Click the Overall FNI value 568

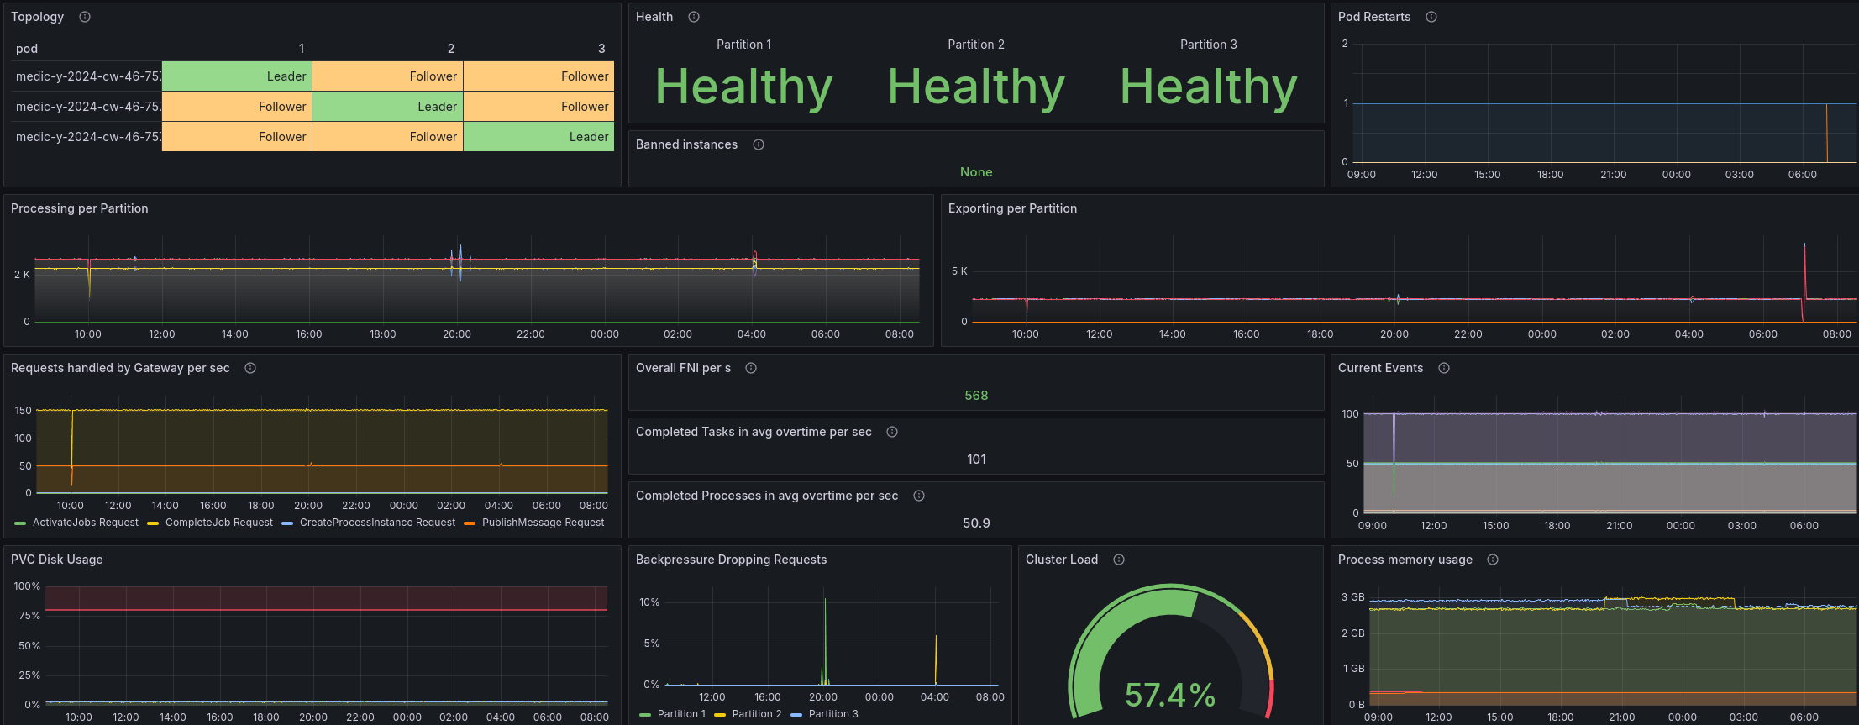point(976,396)
